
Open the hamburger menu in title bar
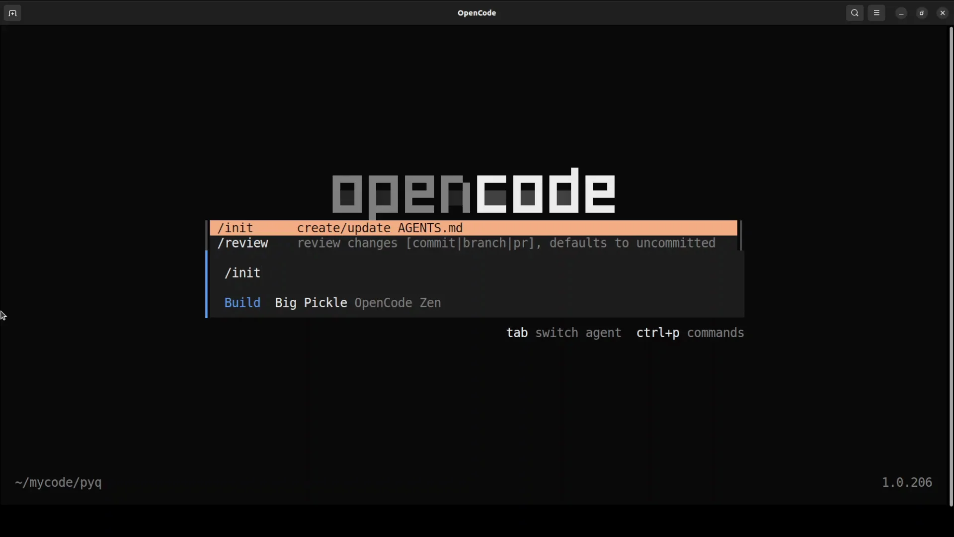(876, 13)
